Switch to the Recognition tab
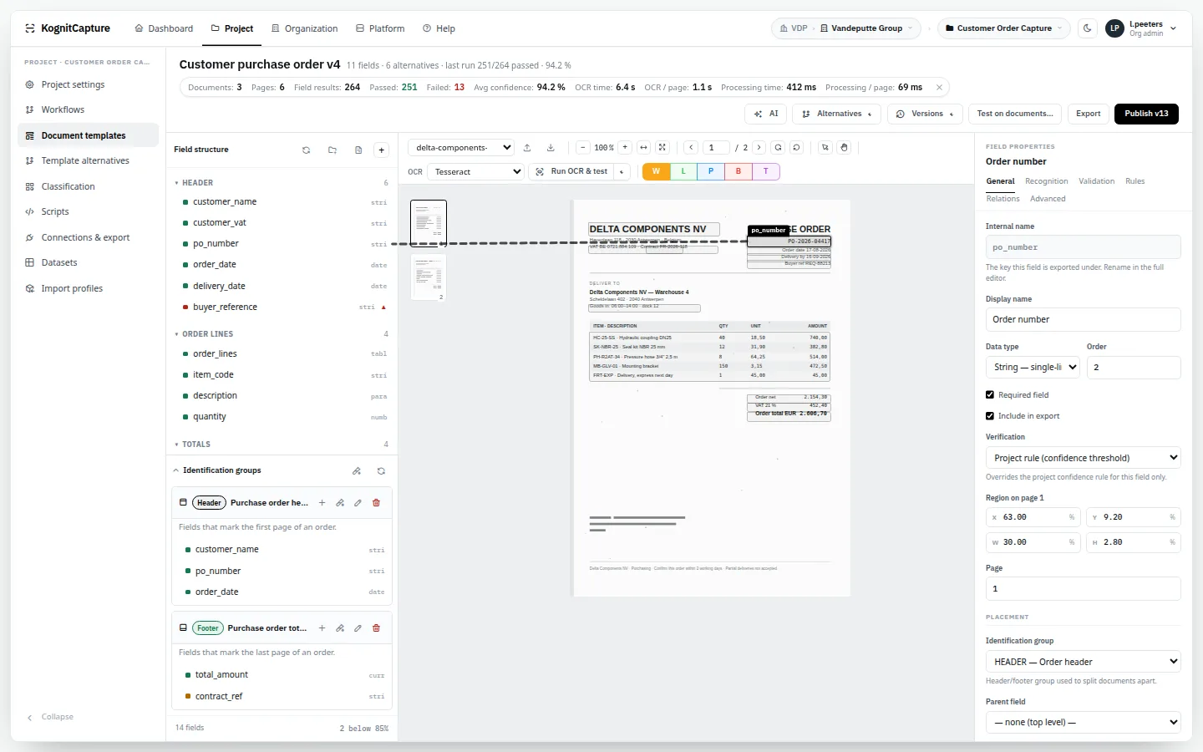 pos(1046,181)
